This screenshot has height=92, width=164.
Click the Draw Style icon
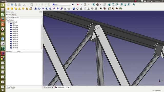(98, 5)
